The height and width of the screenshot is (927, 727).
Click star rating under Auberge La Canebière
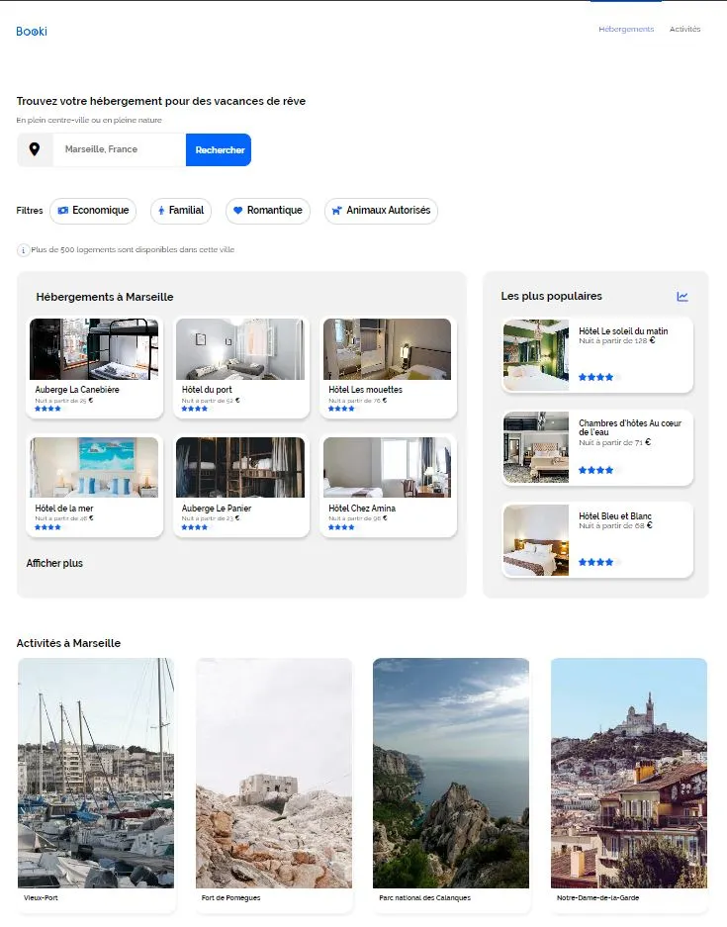[x=47, y=408]
